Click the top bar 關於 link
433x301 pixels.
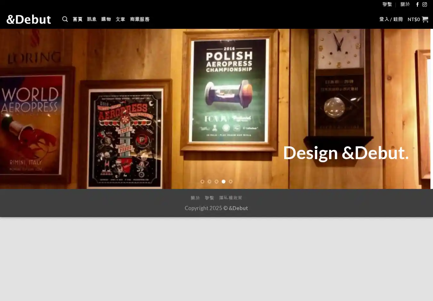[405, 4]
